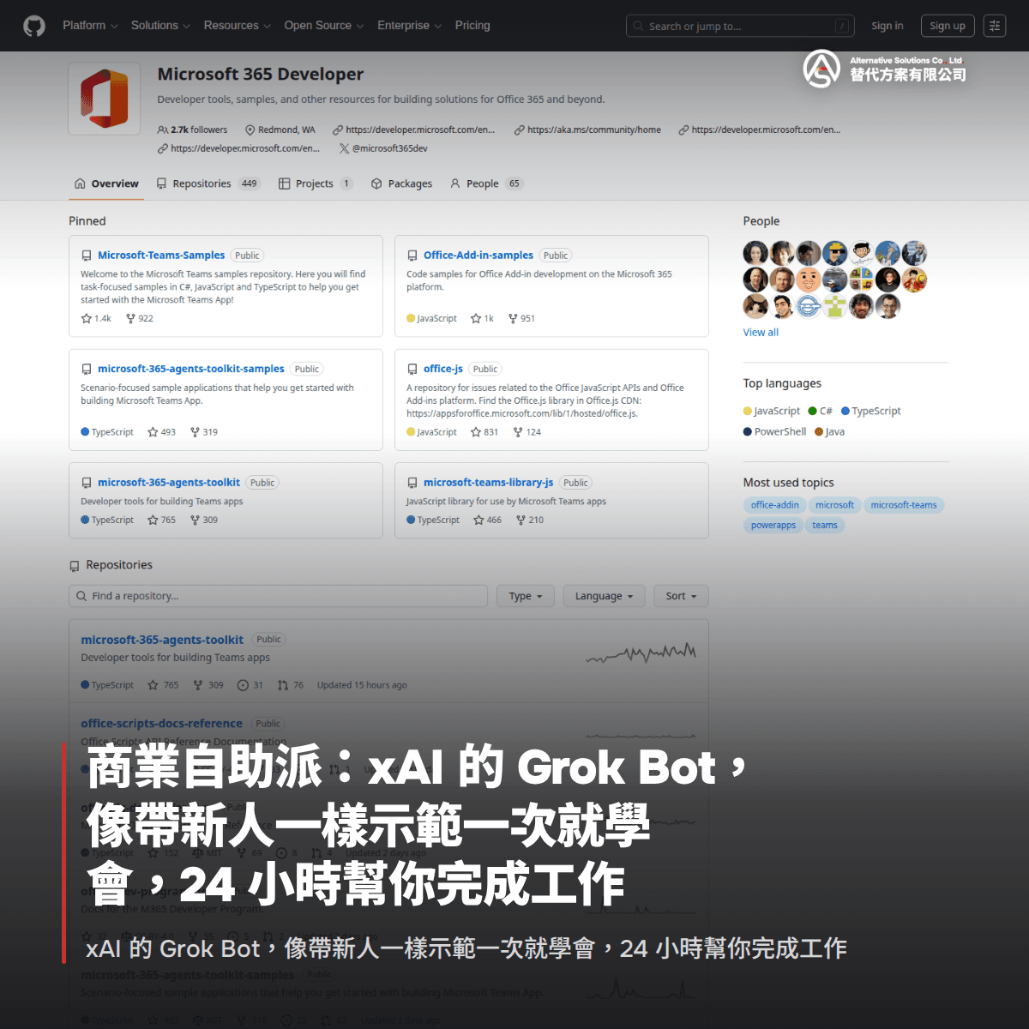
Task: Select TypeScript in Top languages
Action: coord(871,411)
